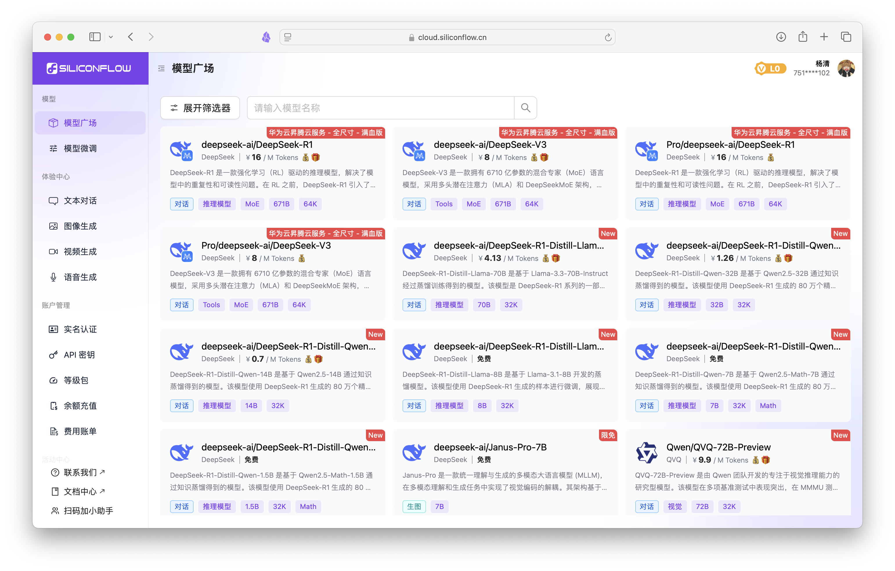Click the gift icon on DeepSeek-R1 card
The width and height of the screenshot is (895, 571).
315,157
